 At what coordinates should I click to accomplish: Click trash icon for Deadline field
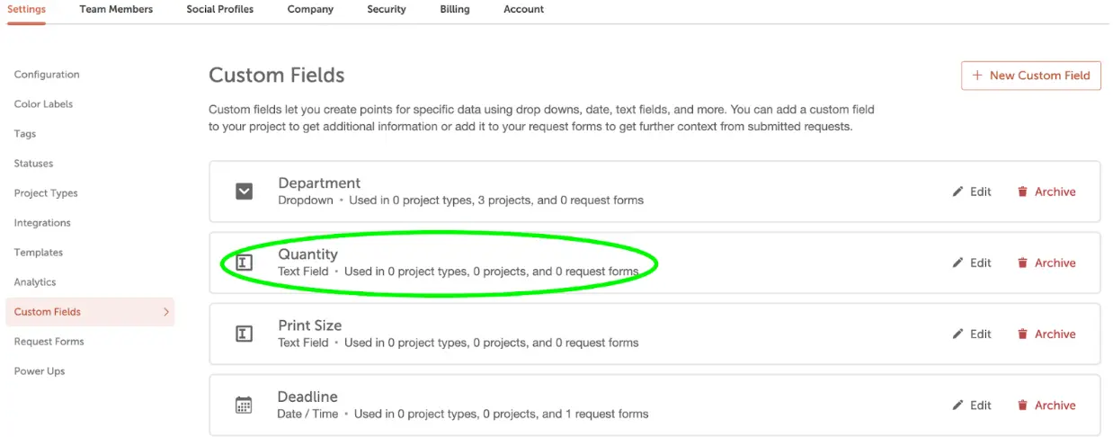click(1022, 406)
